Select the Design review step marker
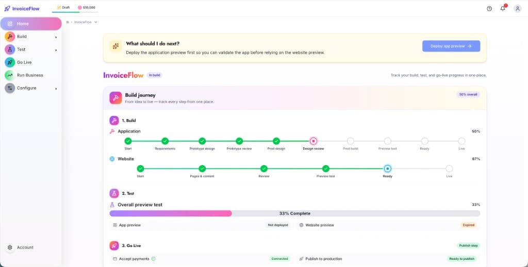This screenshot has width=528, height=267. (313, 141)
